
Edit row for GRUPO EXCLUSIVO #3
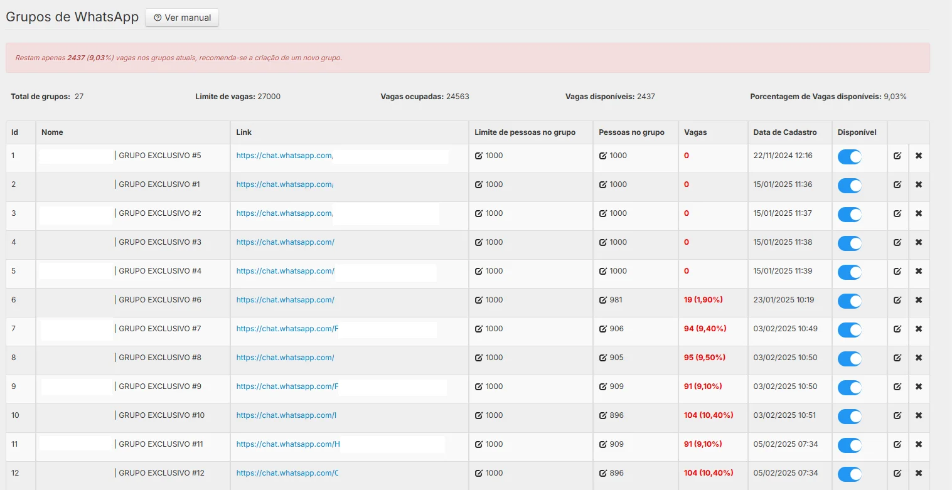pyautogui.click(x=897, y=242)
